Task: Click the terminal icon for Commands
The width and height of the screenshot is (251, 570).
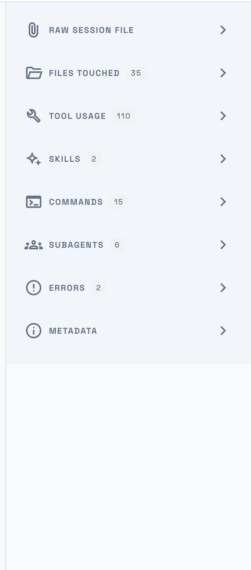Action: pos(34,202)
